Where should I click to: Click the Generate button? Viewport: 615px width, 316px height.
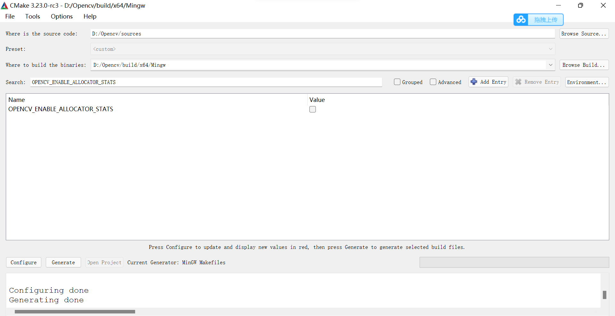tap(63, 262)
